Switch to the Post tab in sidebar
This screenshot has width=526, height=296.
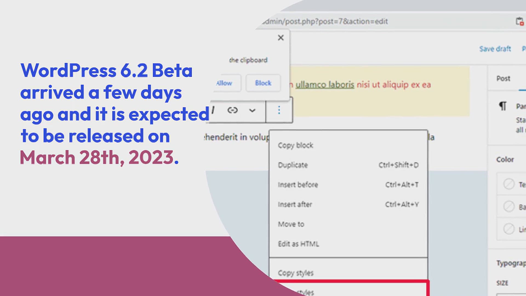tap(503, 79)
